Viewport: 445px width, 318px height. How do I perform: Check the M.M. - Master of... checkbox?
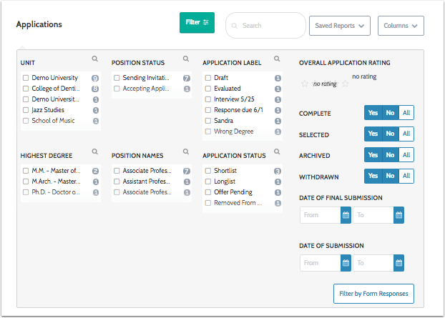click(26, 171)
